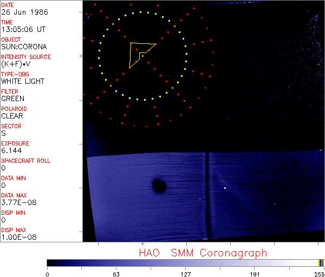This screenshot has height=277, width=325.
Task: Click the SPACECRAFT ROLL label
Action: (26, 161)
